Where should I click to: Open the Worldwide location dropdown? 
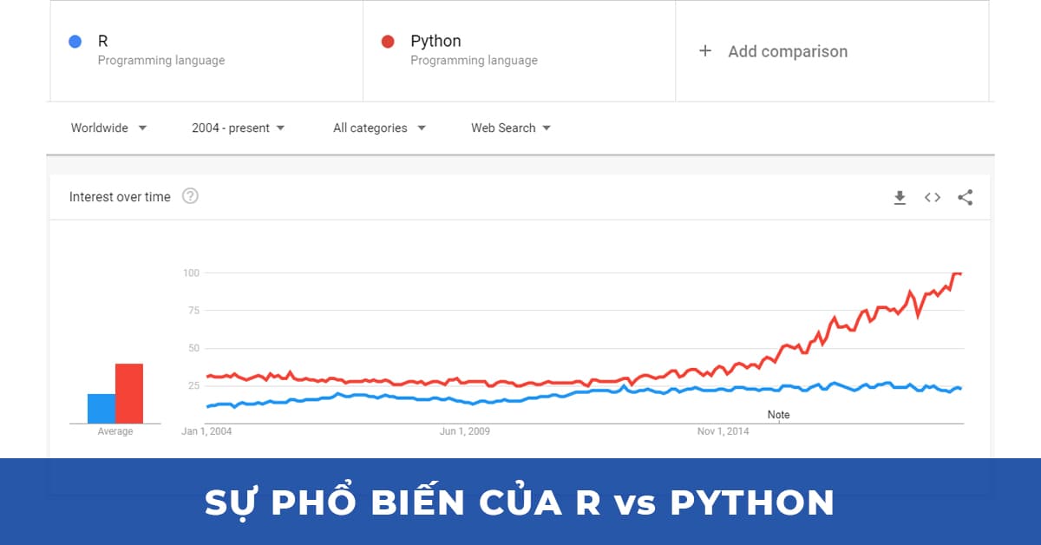coord(108,128)
